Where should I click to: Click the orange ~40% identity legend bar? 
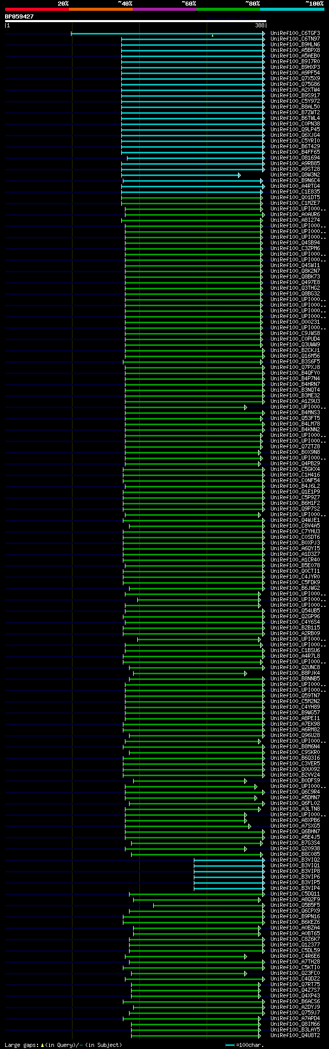pyautogui.click(x=101, y=9)
